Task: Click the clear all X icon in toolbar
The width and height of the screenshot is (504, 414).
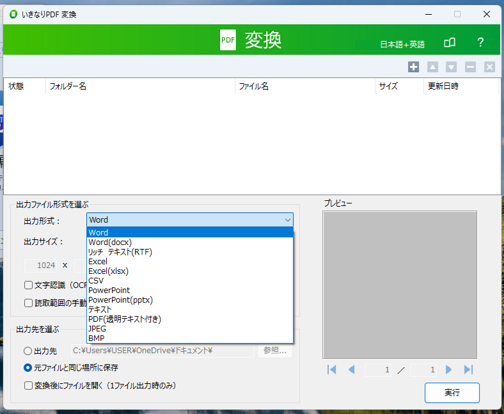Action: (489, 67)
